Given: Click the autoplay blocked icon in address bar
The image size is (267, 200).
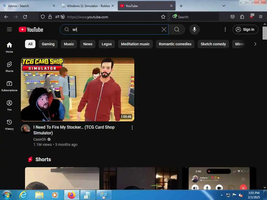Looking at the screenshot, I should pos(63,17).
